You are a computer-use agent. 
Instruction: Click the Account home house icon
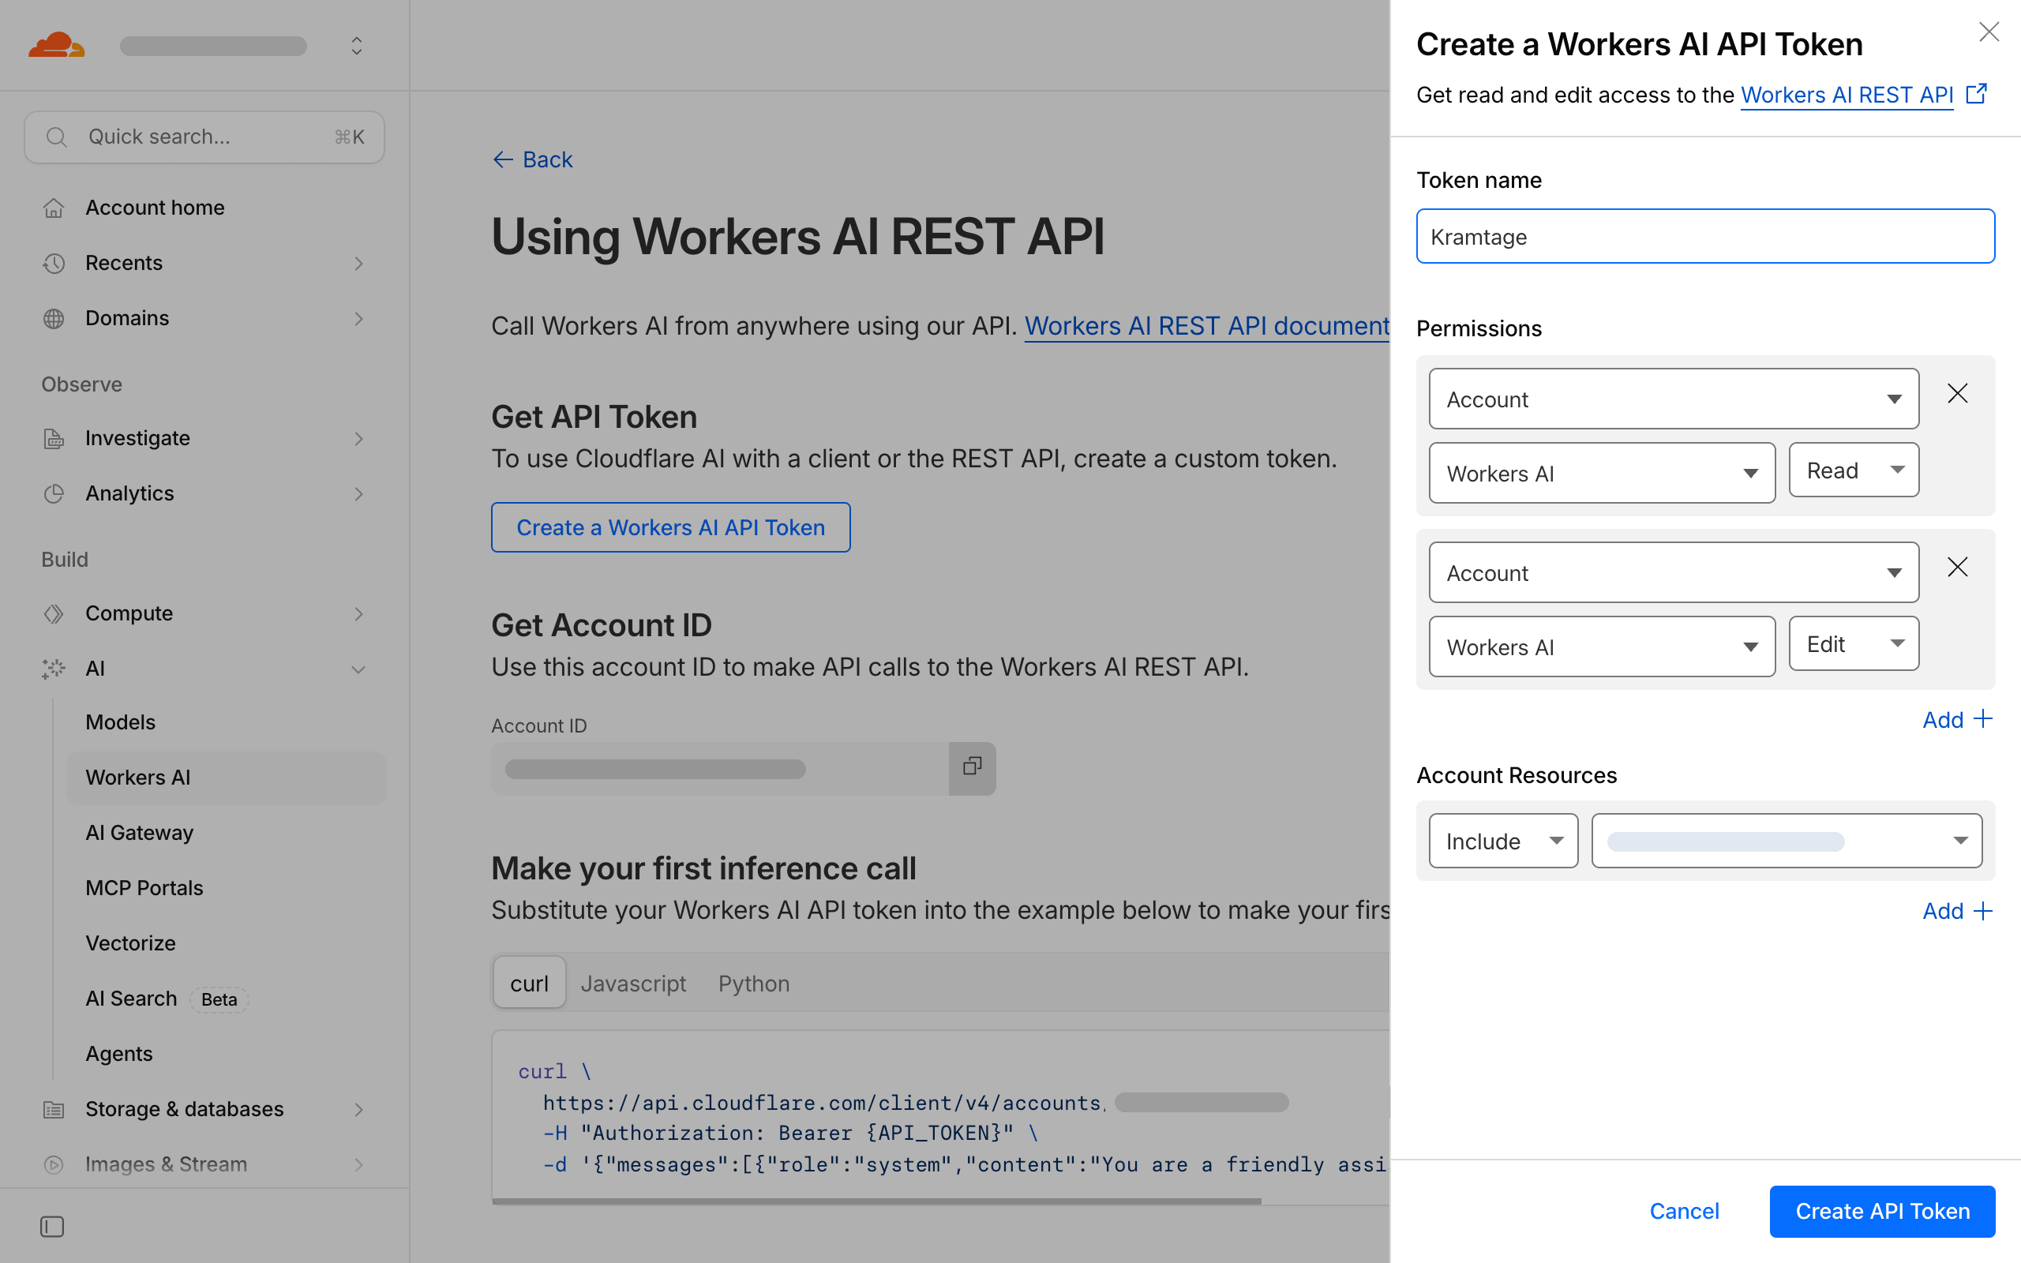pos(54,207)
